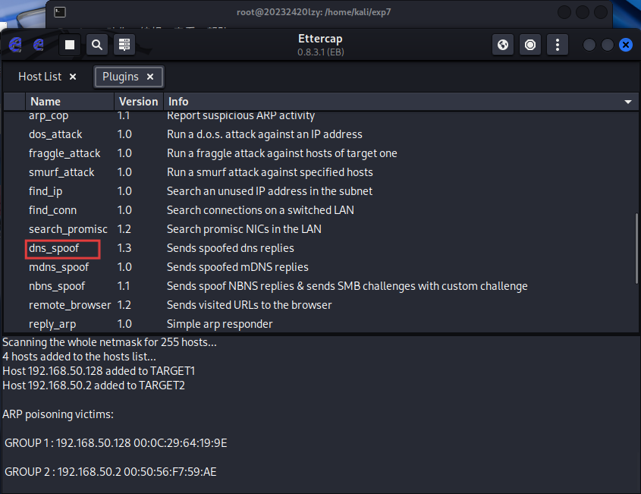Stop MITM attacks with the circle icon
This screenshot has height=494, width=641.
[x=530, y=45]
